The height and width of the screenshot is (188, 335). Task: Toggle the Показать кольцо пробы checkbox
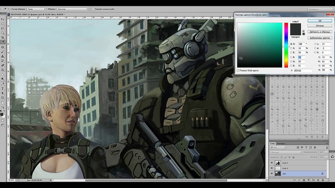(93, 9)
